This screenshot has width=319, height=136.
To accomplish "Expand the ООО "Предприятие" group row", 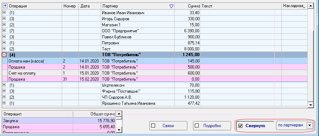I will click(4, 31).
